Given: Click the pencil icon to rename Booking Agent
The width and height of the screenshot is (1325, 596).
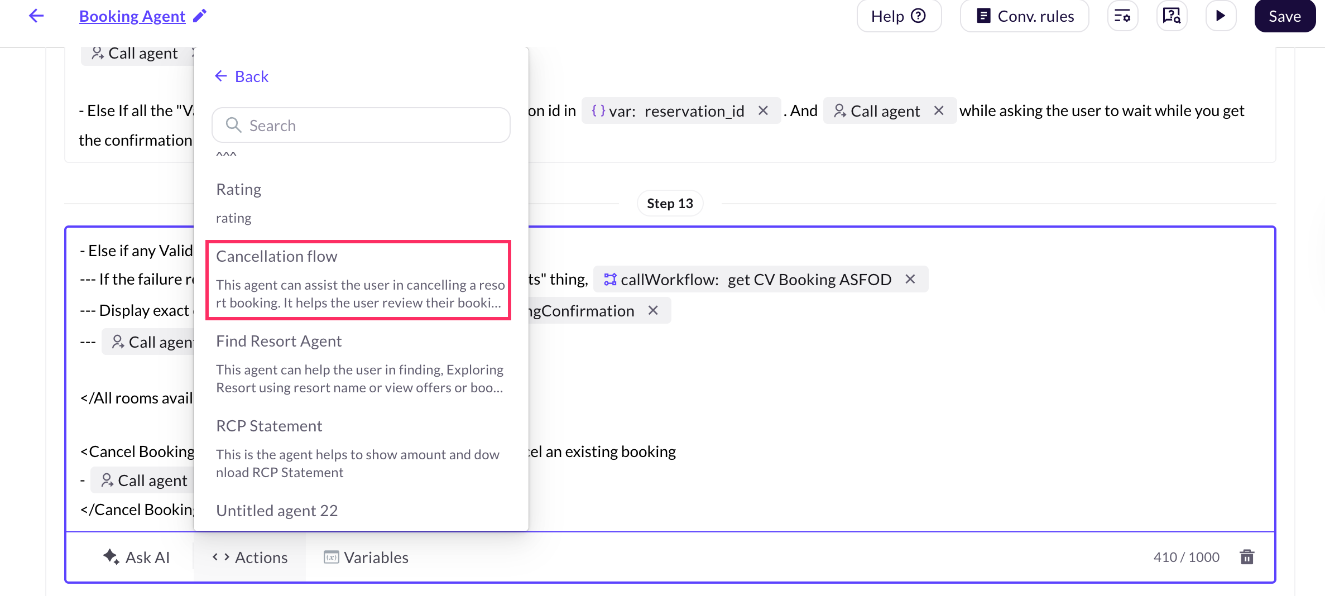Looking at the screenshot, I should click(199, 16).
